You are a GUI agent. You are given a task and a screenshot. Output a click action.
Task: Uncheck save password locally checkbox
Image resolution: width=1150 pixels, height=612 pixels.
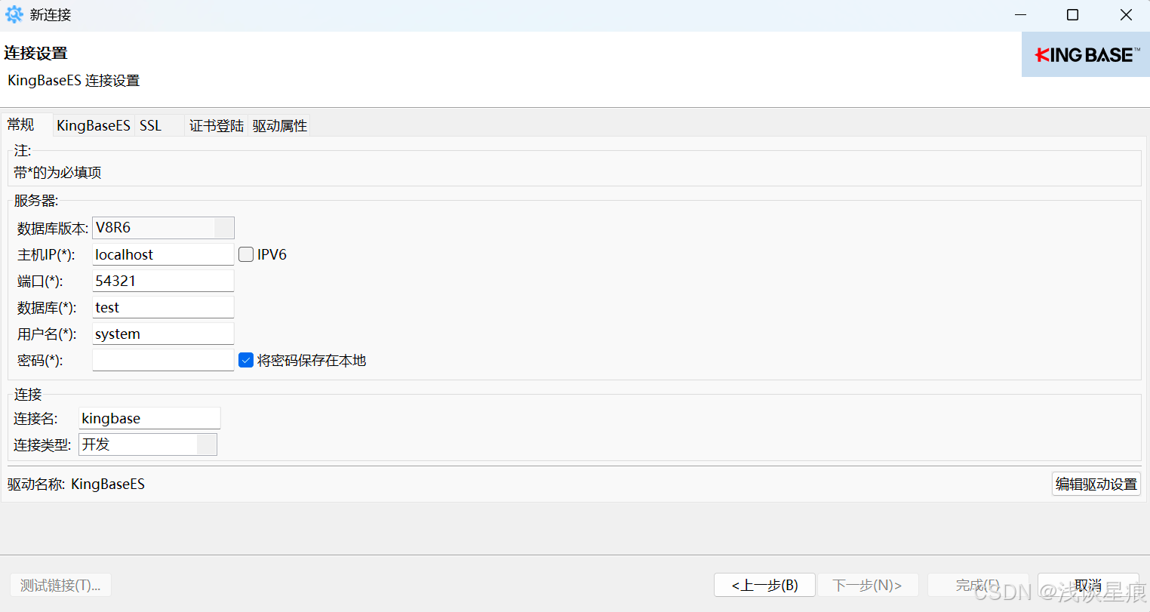pos(246,360)
